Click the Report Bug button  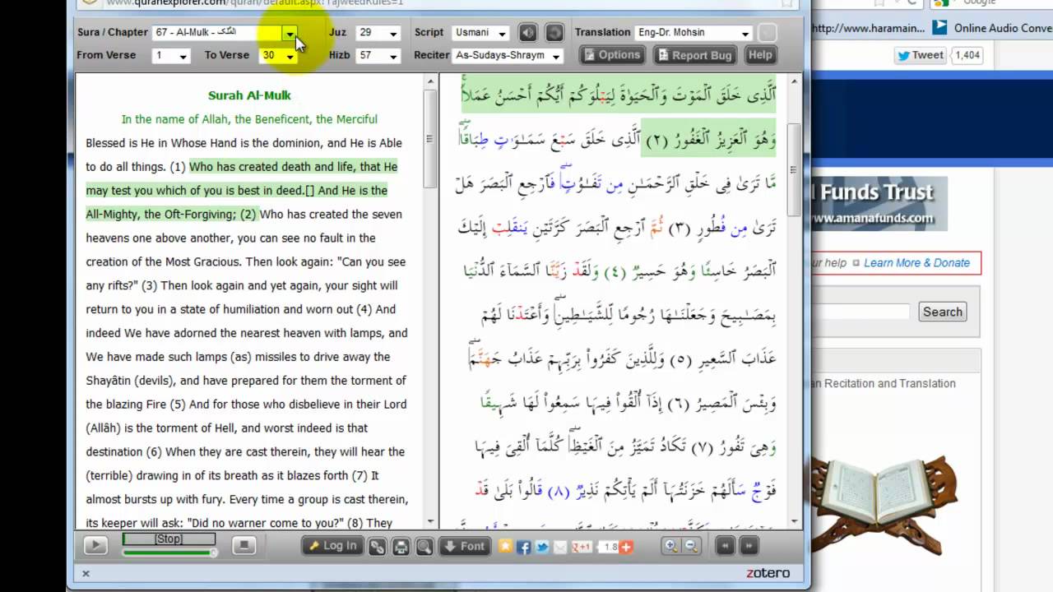point(694,55)
